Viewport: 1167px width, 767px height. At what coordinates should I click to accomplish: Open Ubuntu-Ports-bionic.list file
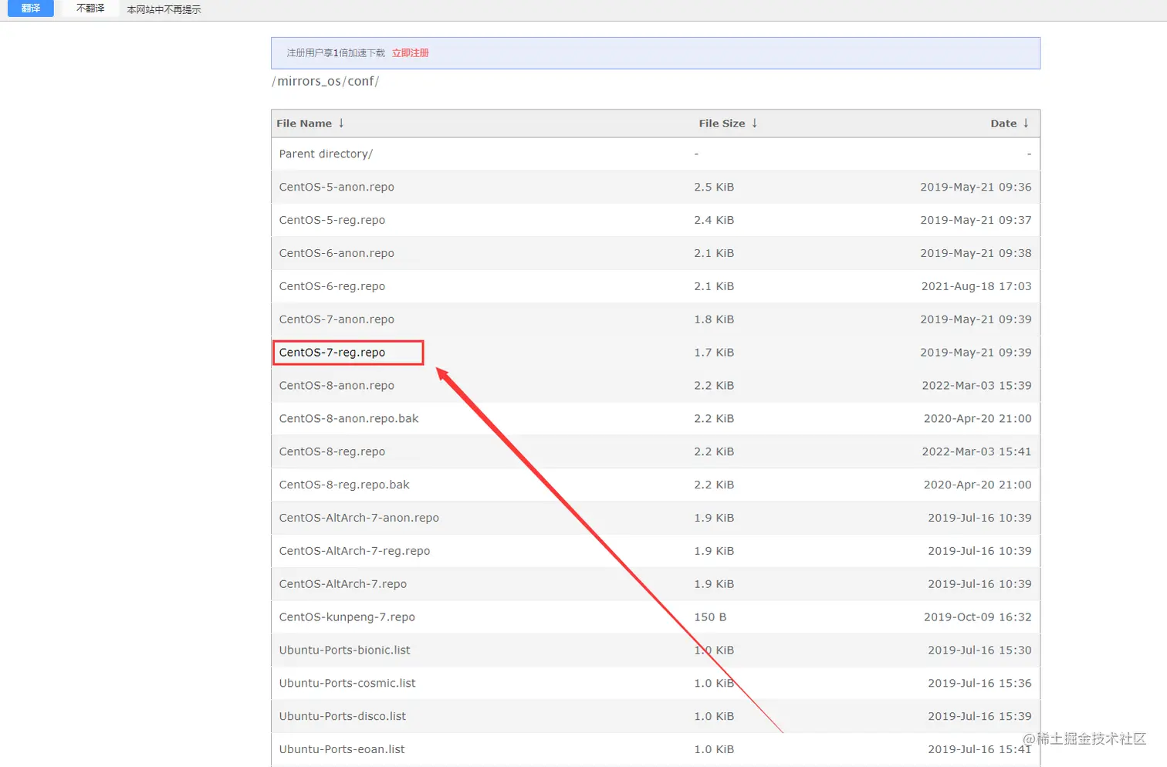(x=344, y=651)
